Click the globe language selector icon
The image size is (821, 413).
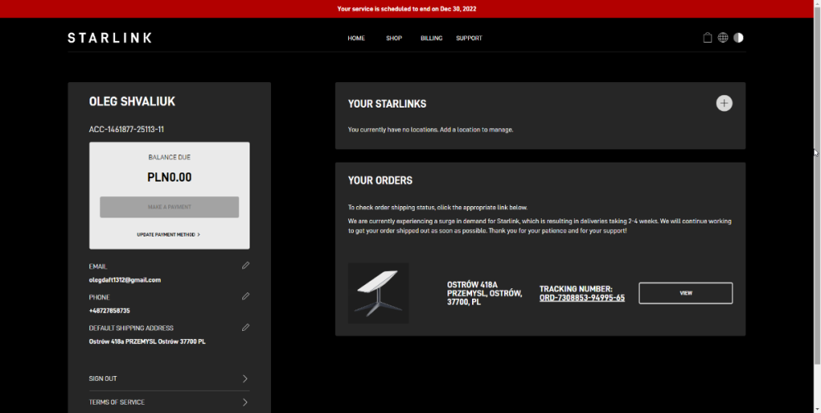(x=722, y=38)
